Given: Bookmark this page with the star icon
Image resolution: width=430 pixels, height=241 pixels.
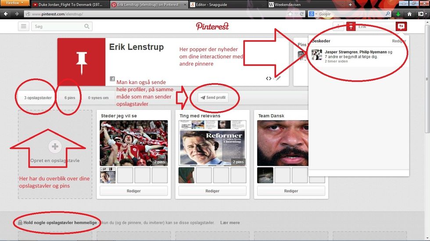Looking at the screenshot, I should tap(290, 14).
